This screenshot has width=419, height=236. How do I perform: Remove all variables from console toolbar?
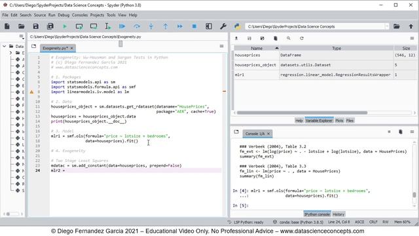401,132
